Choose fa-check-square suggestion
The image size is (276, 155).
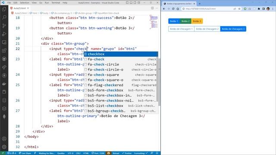[121, 74]
